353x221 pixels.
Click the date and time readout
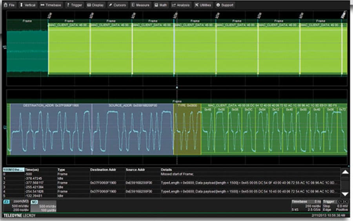tap(328, 216)
